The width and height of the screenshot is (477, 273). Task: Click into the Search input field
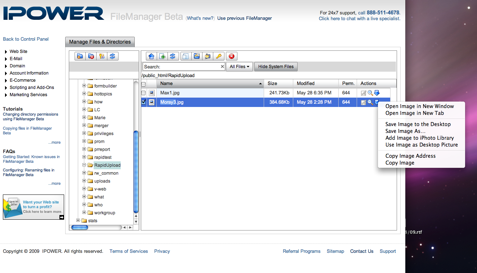click(184, 67)
